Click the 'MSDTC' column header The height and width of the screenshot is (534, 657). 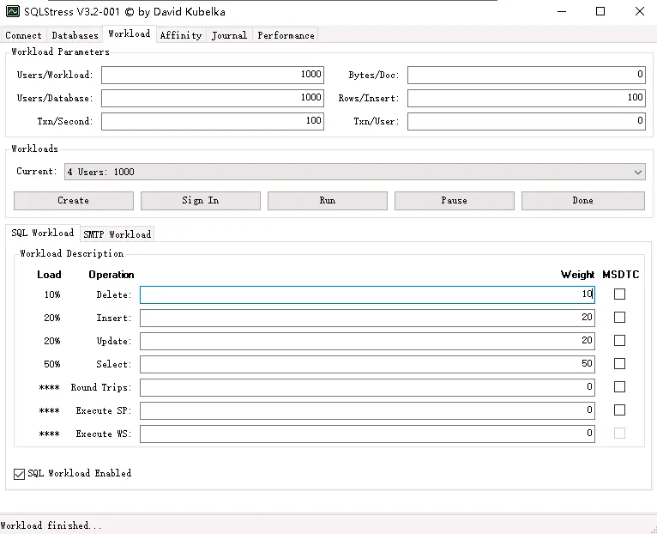click(620, 275)
